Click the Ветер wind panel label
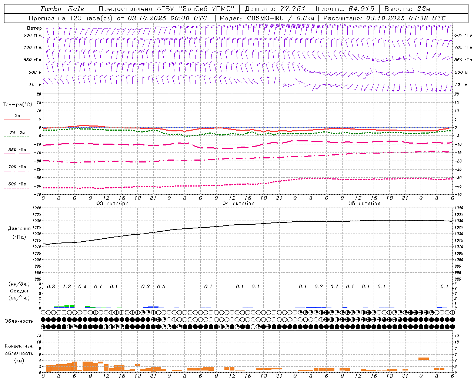This screenshot has height=379, width=474. click(34, 28)
